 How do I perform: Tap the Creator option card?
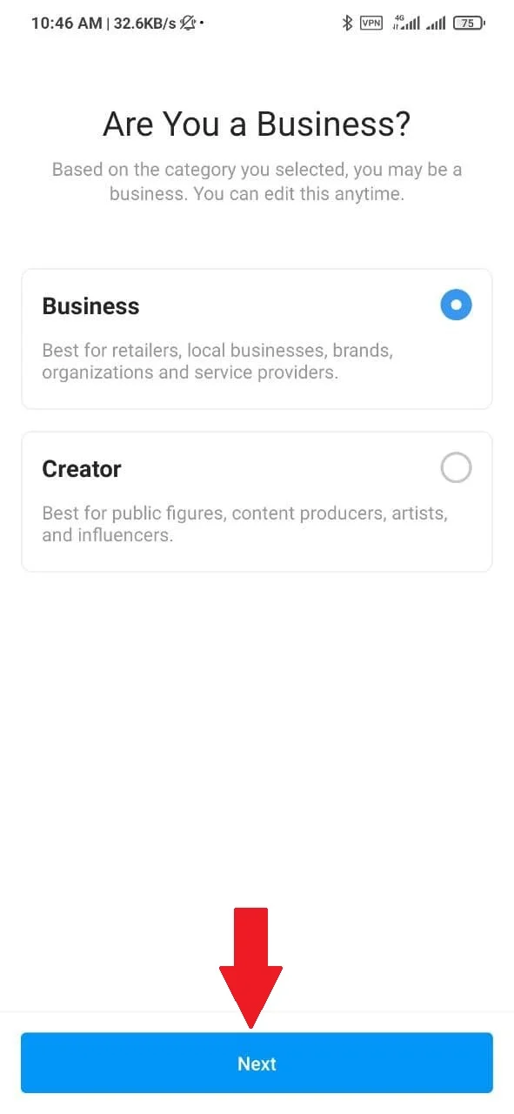click(x=257, y=501)
